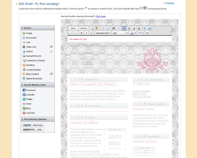Click the blue box icon after spell check
The height and width of the screenshot is (158, 197).
click(149, 29)
